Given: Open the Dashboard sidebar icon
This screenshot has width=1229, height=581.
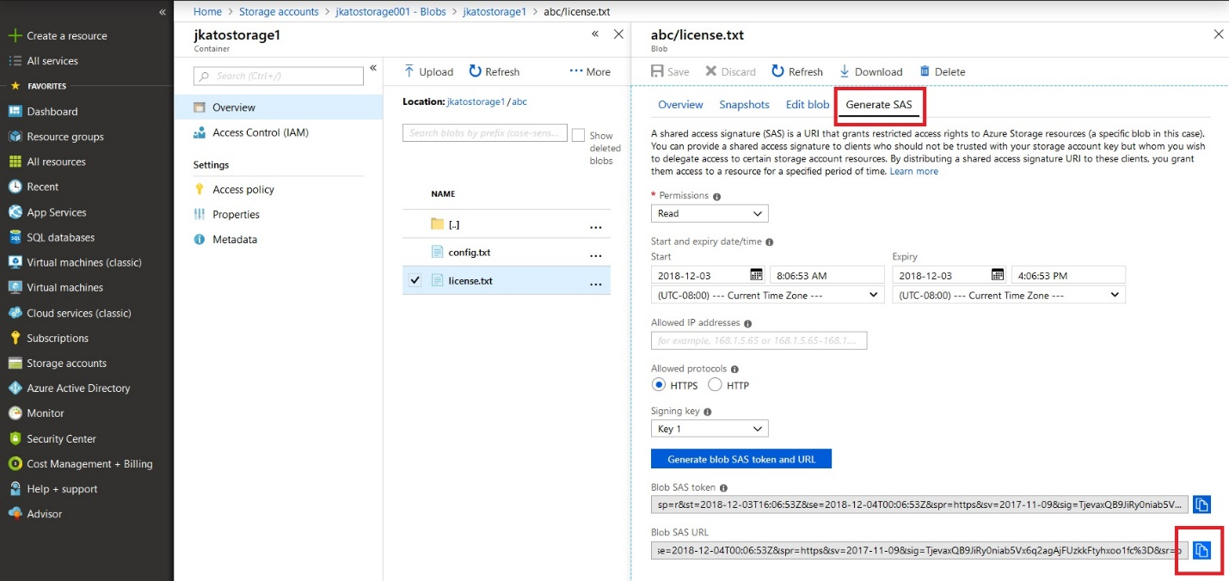Looking at the screenshot, I should pyautogui.click(x=15, y=112).
